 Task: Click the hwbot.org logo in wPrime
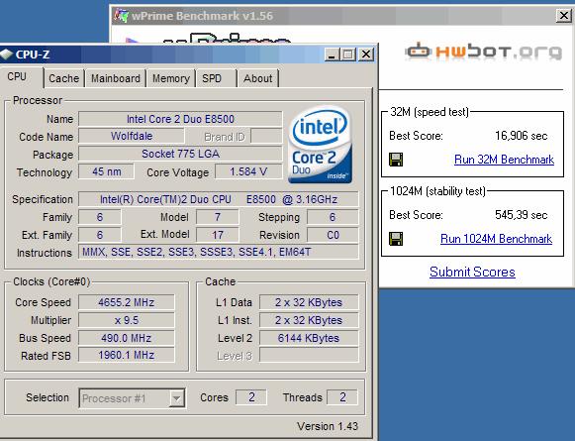[483, 52]
